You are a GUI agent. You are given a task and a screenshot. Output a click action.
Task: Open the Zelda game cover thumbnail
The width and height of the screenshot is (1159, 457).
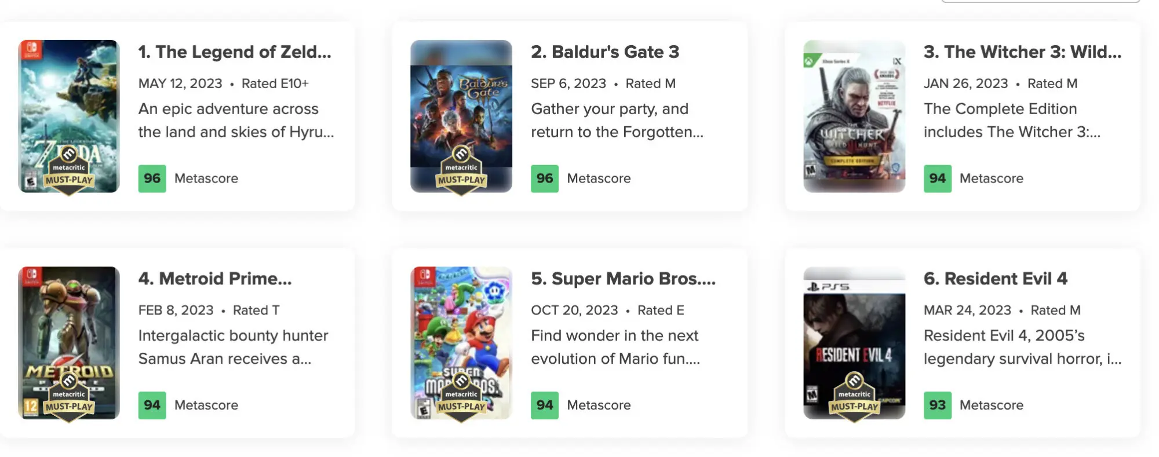pos(69,116)
